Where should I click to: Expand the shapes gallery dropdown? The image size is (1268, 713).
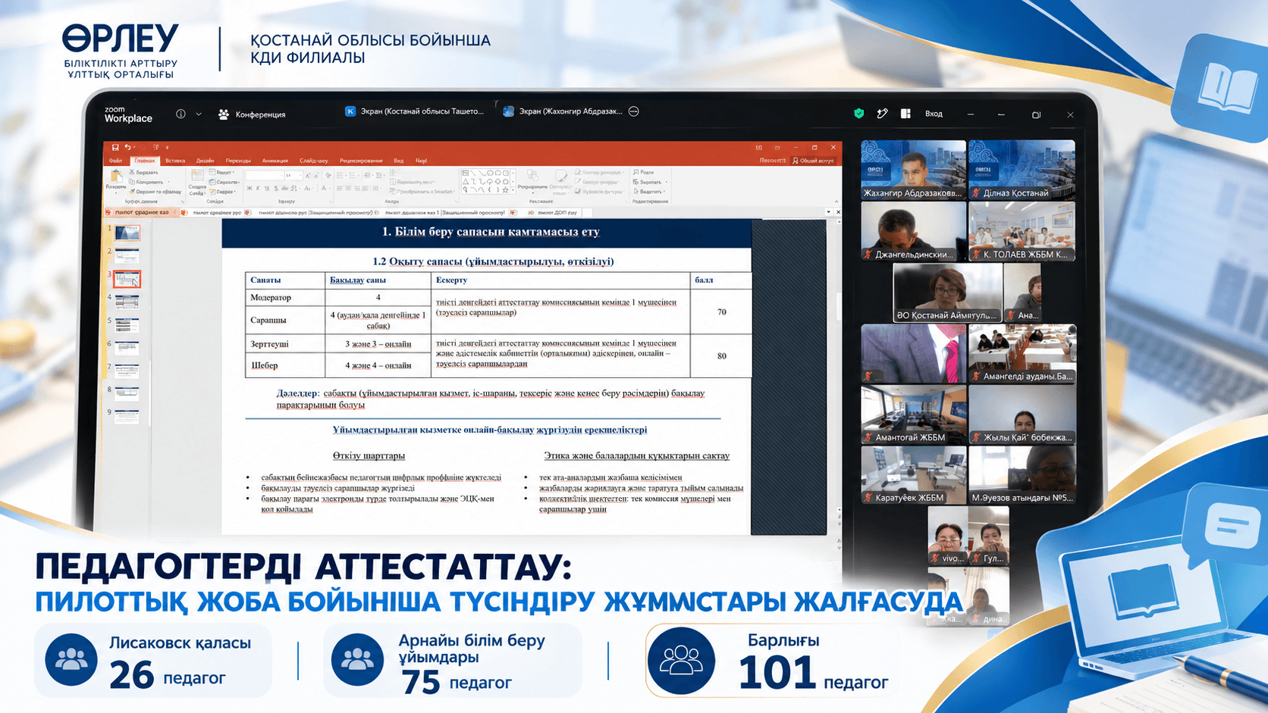tap(514, 190)
